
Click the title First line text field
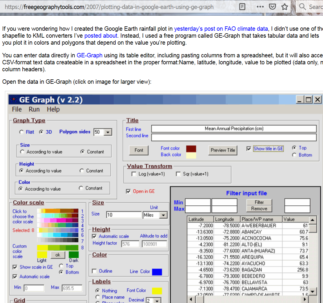click(x=234, y=129)
